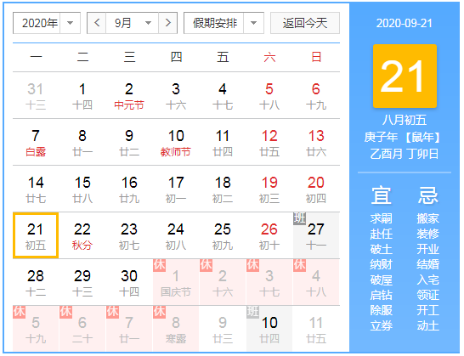Select September 7 白露
The height and width of the screenshot is (356, 464).
36,142
